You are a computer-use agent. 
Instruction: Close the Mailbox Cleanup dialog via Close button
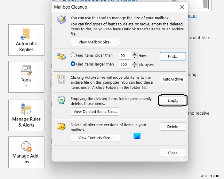click(x=173, y=153)
